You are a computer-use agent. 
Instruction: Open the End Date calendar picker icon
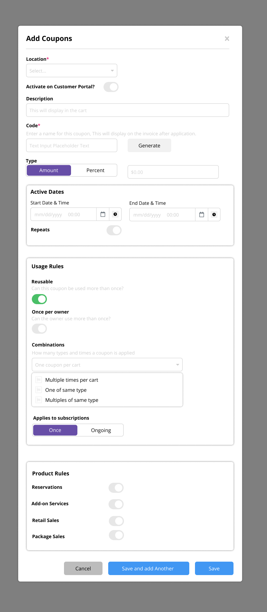[x=202, y=215]
